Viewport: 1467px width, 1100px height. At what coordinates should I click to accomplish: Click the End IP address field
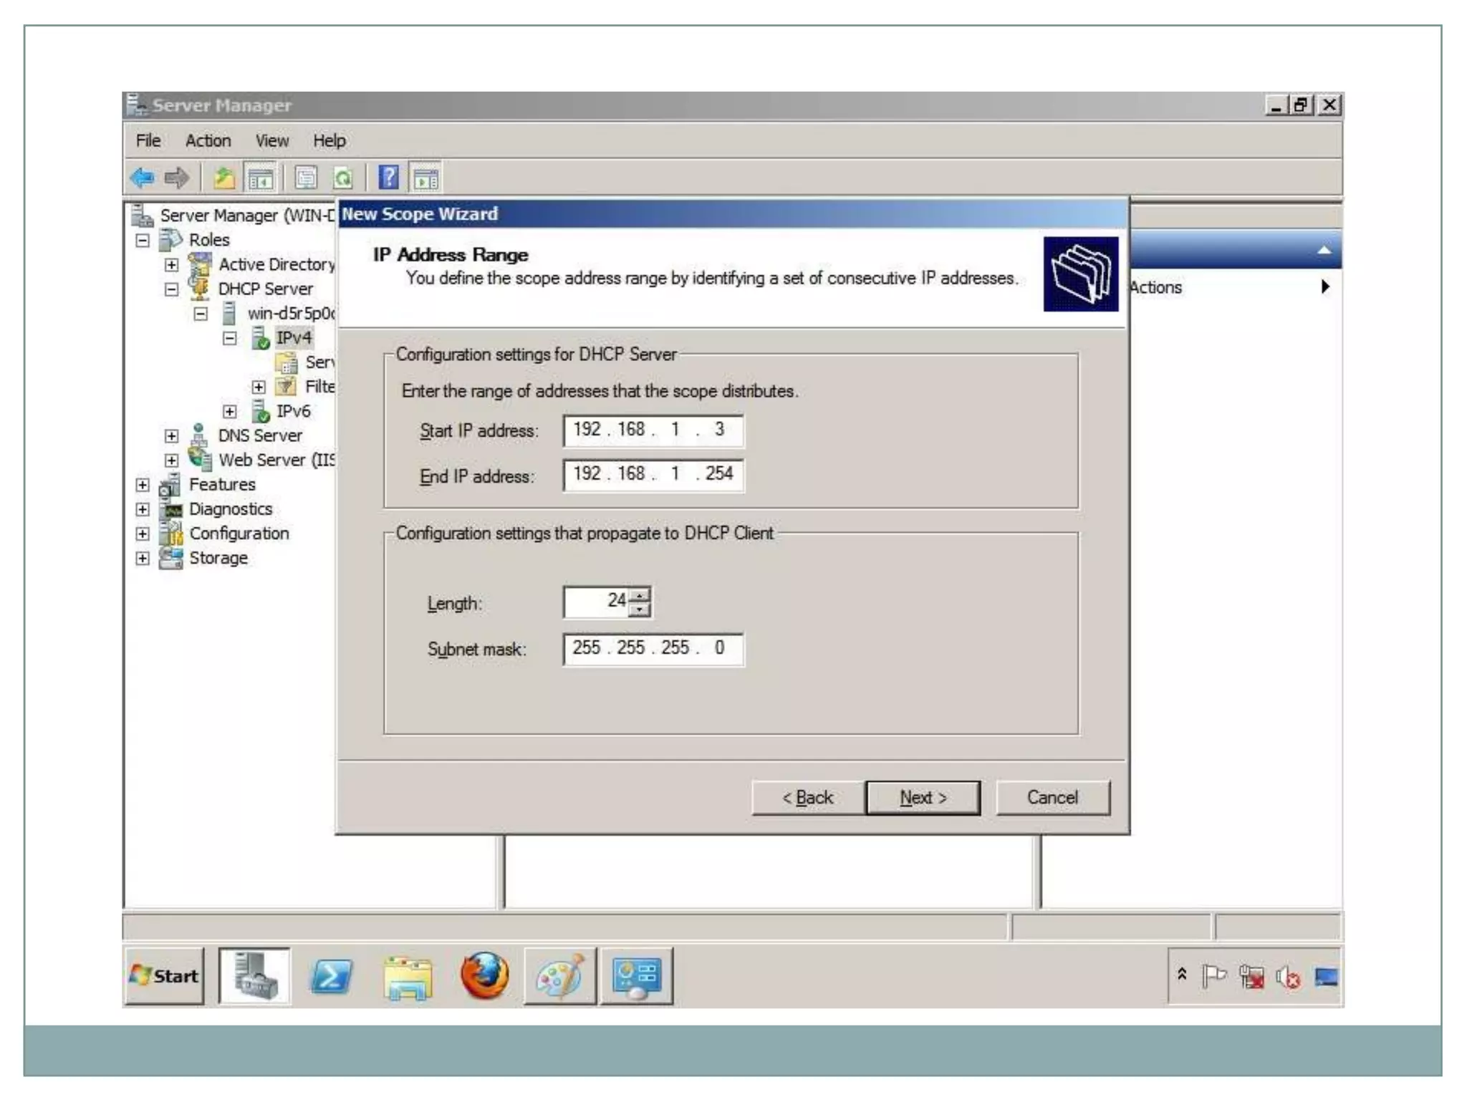tap(653, 474)
